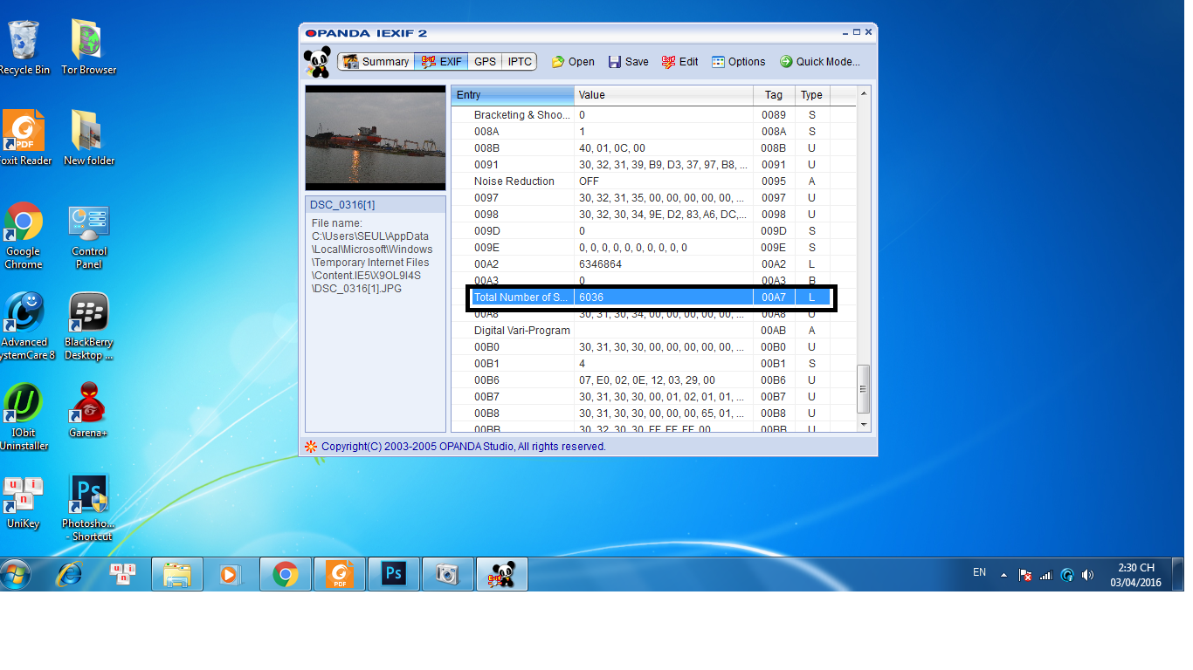Select the Bracketing & Shoo... row
Screen dimensions: 1193x670
tap(653, 115)
